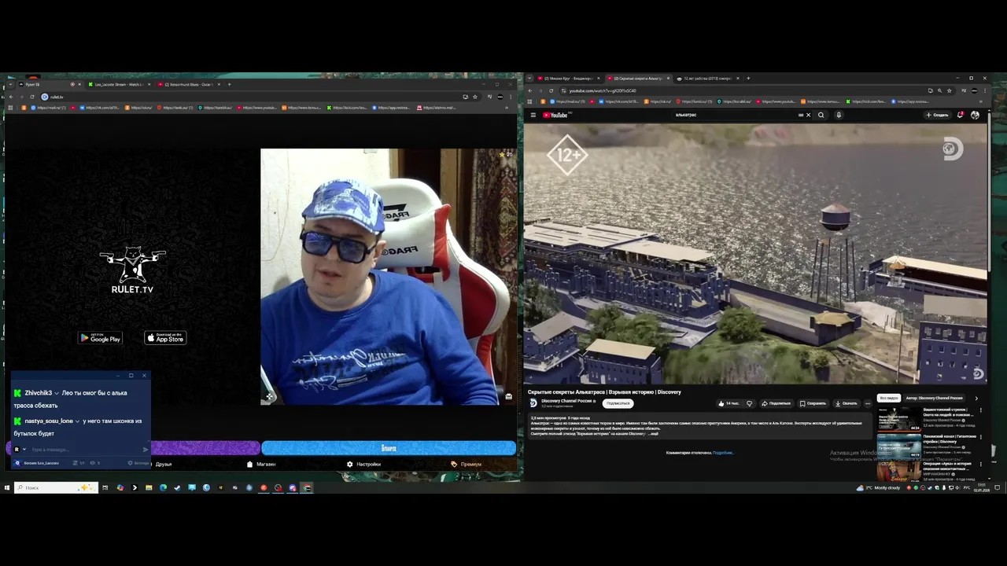Click the Windows taskbar search box
1007x566 pixels.
click(x=56, y=487)
